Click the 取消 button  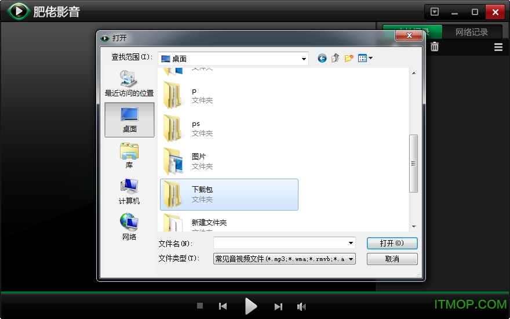(392, 259)
